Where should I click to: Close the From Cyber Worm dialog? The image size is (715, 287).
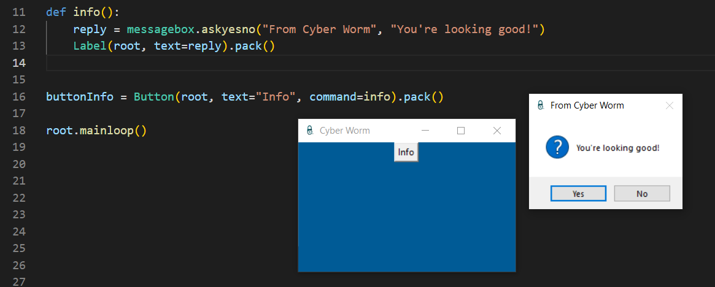pos(670,105)
